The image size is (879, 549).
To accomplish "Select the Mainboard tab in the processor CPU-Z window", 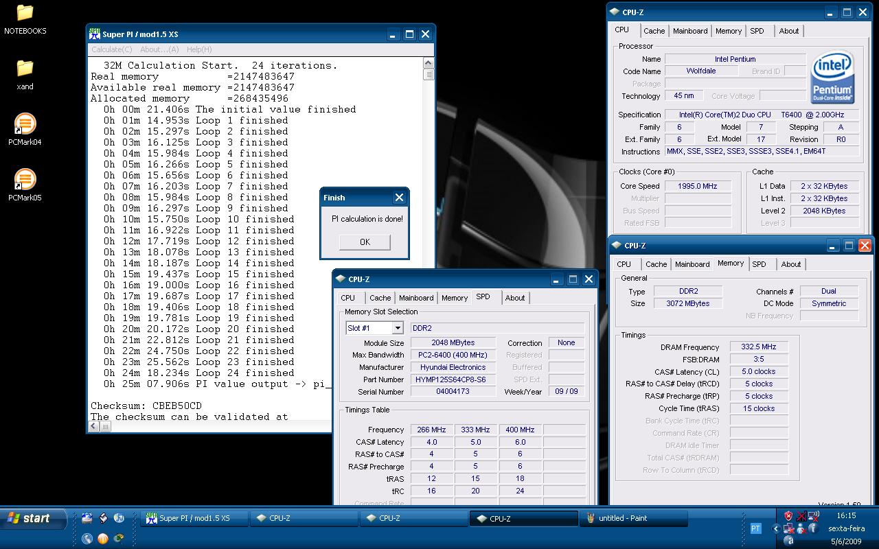I will coord(690,31).
